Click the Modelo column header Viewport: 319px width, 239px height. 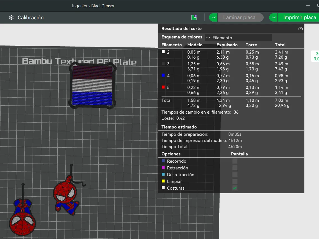pos(195,45)
